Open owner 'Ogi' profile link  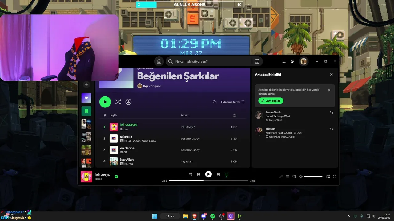tap(145, 86)
